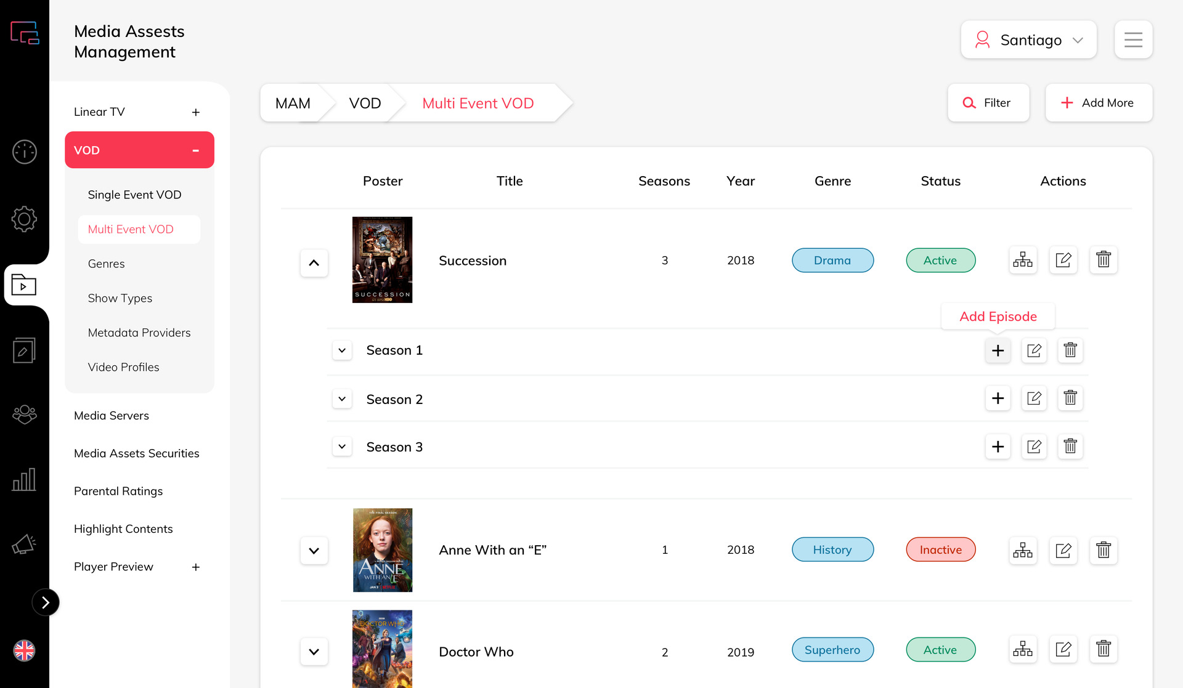Delete the Doctor Who row

[x=1103, y=649]
